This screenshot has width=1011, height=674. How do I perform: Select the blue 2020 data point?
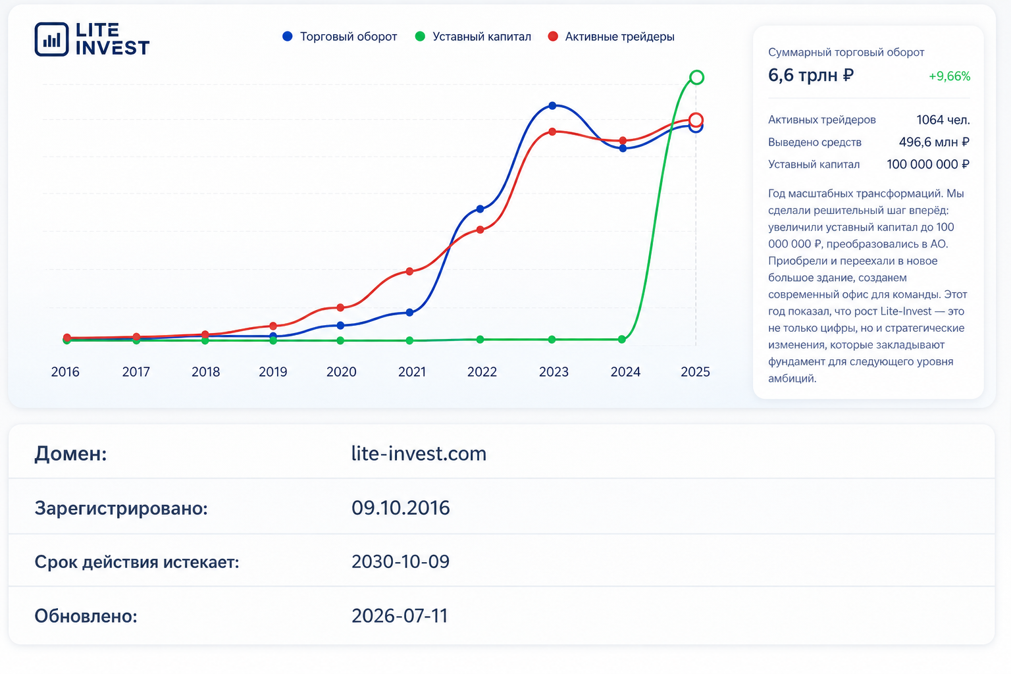pos(340,325)
